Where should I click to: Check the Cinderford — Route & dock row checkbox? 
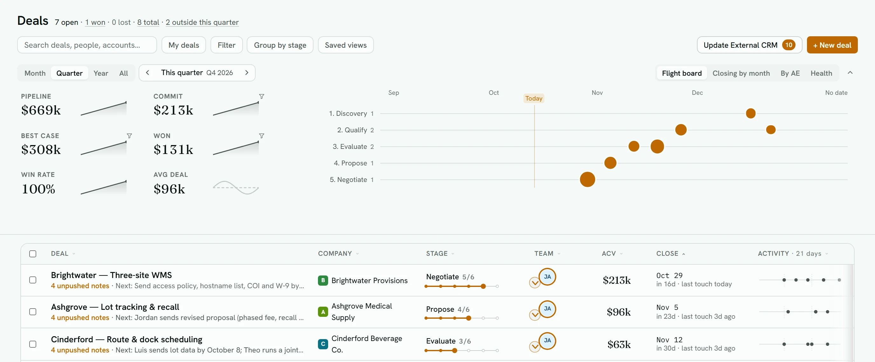point(33,344)
